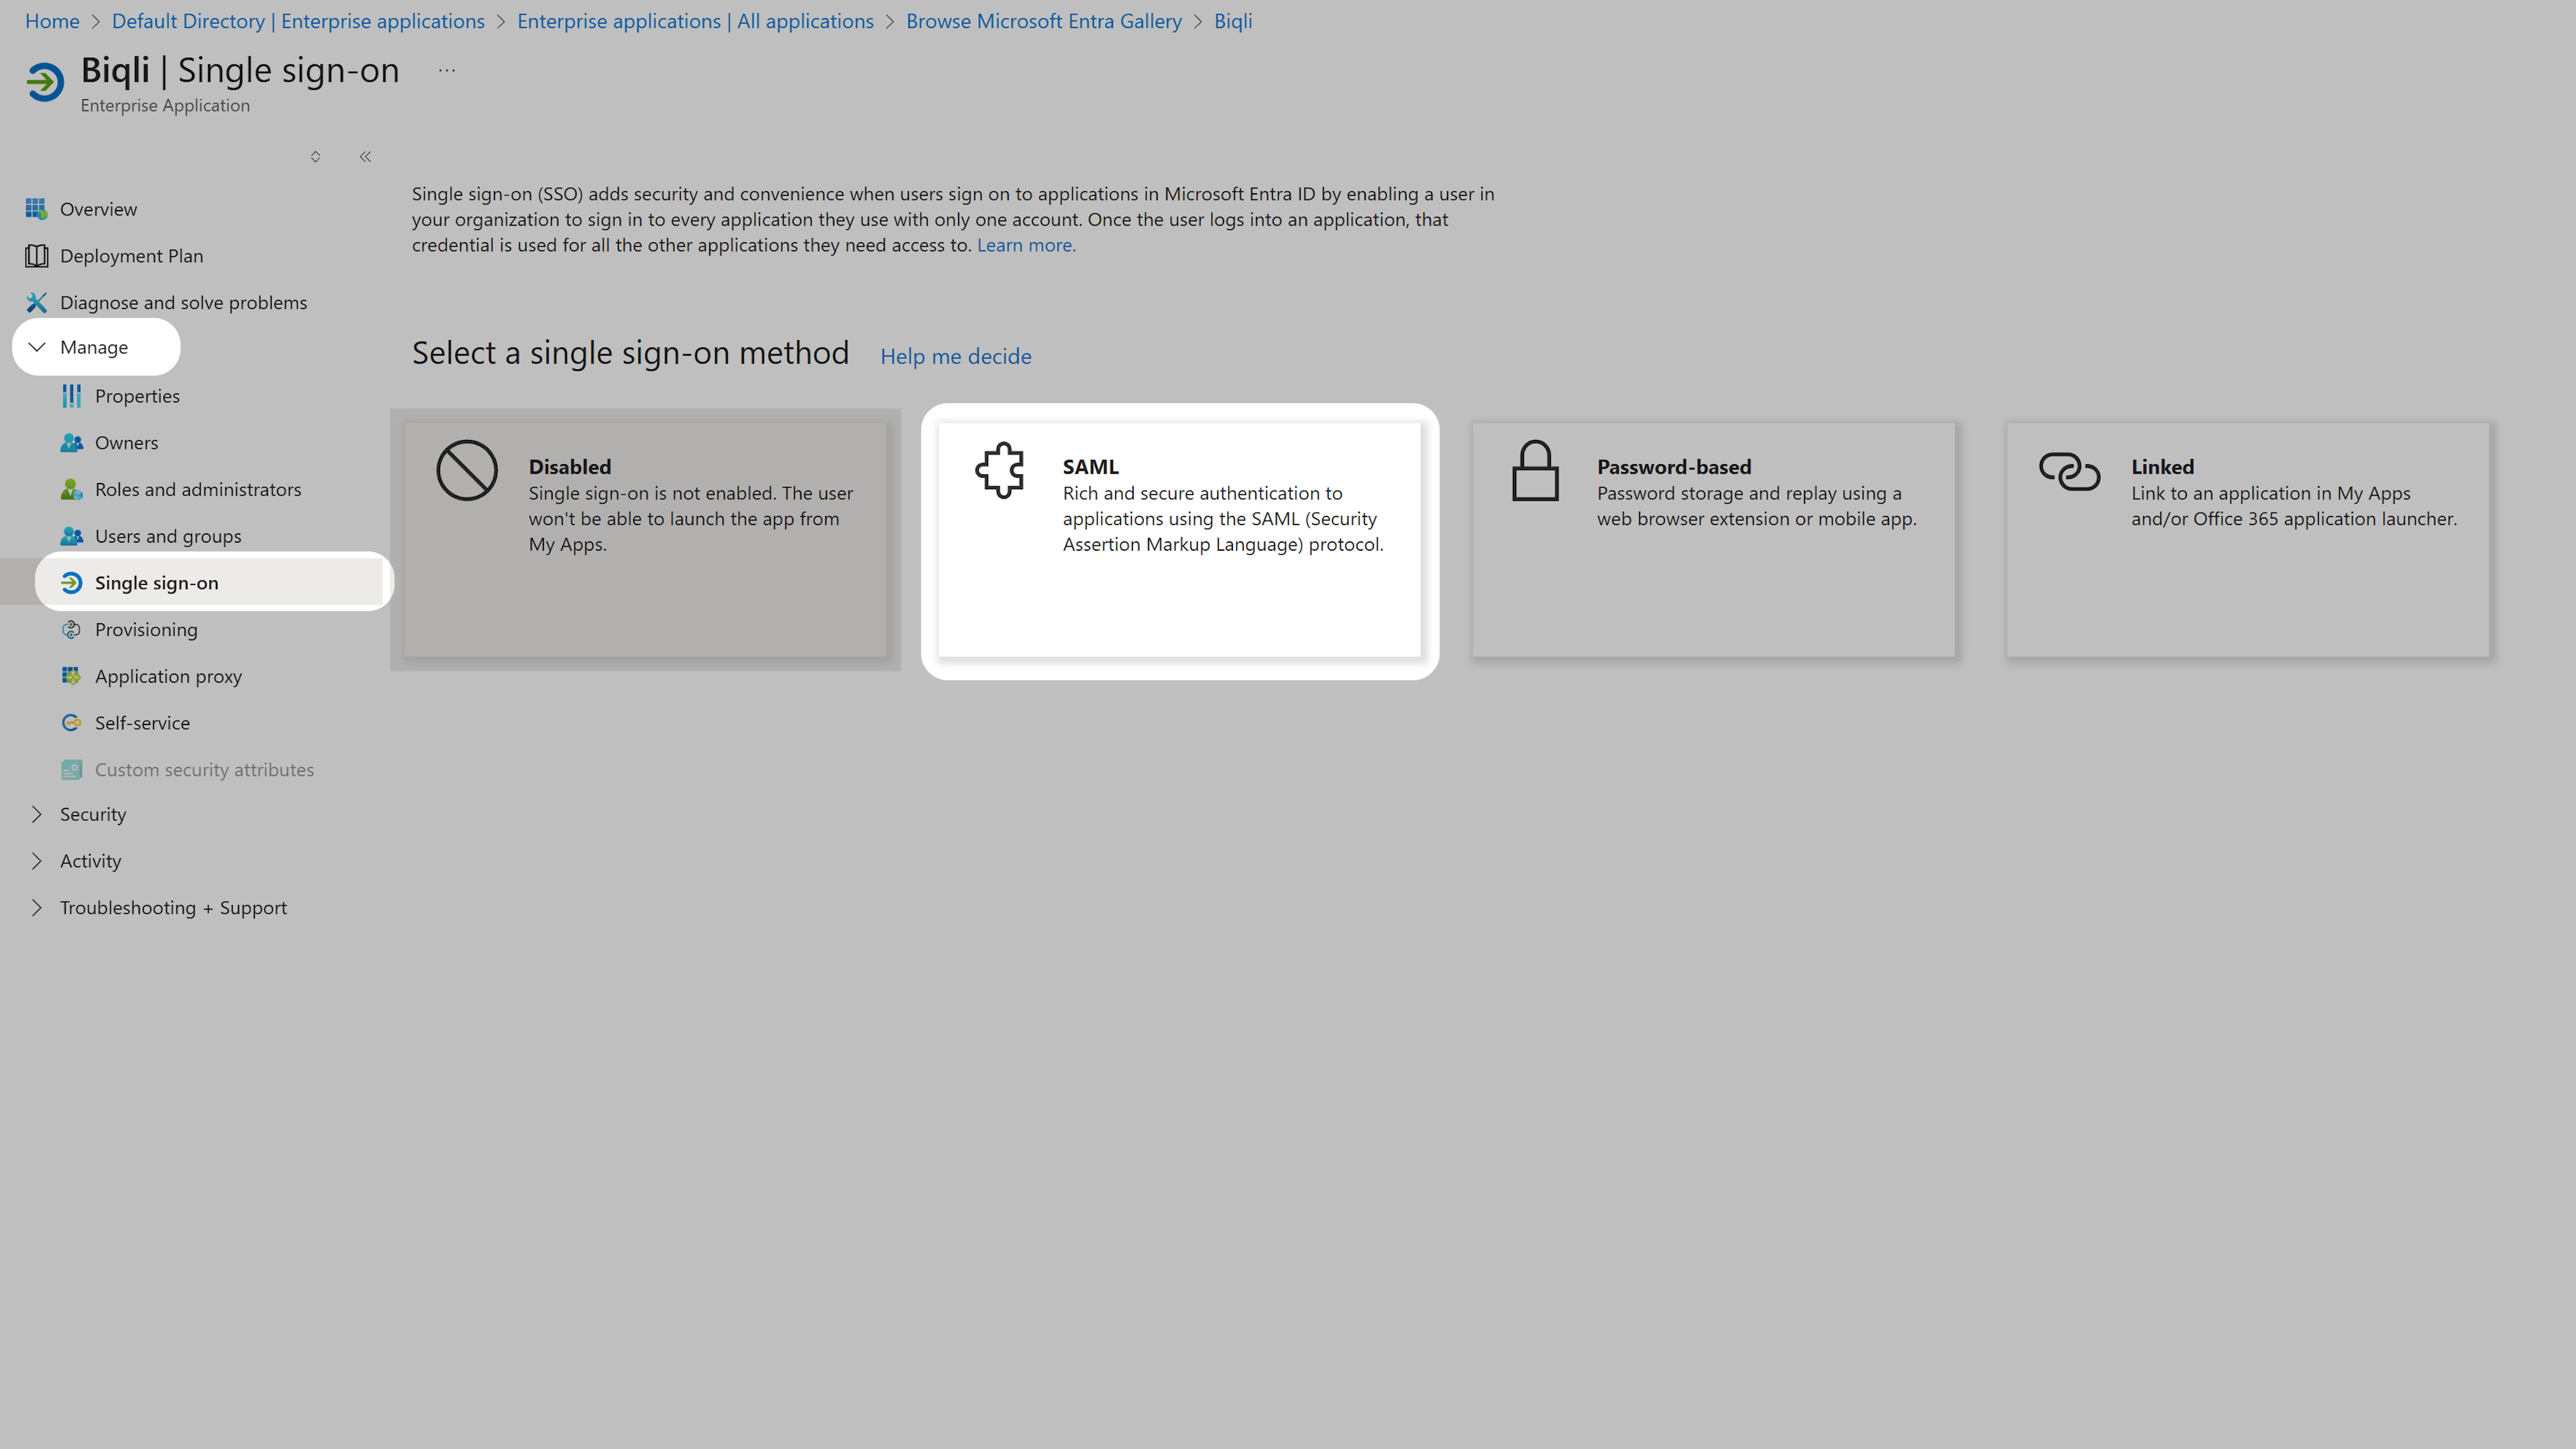This screenshot has width=2576, height=1449.
Task: Open Self-service
Action: click(142, 723)
